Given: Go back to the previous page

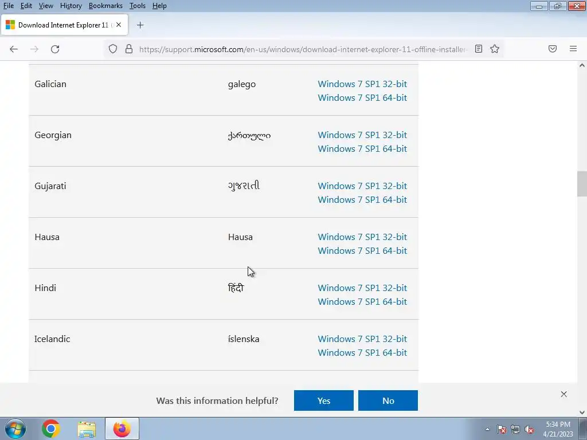Looking at the screenshot, I should pyautogui.click(x=14, y=49).
